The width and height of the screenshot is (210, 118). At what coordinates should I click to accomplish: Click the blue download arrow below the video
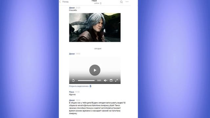[91, 86]
